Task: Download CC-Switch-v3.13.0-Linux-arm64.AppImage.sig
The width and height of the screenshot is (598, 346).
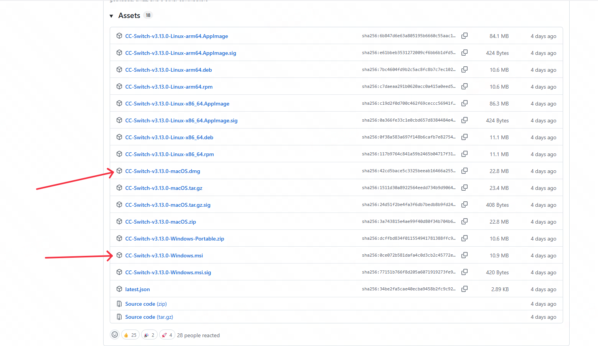Action: 181,53
